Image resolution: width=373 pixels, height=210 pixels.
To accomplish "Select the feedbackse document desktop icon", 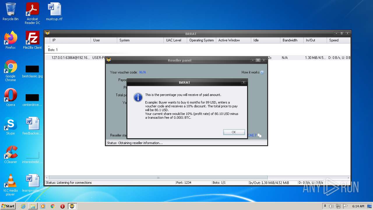I will point(32,126).
